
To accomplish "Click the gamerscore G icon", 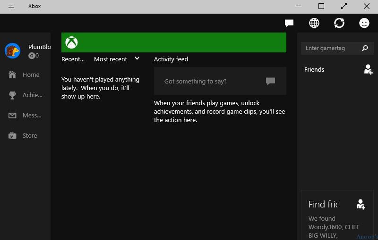I will 31,56.
